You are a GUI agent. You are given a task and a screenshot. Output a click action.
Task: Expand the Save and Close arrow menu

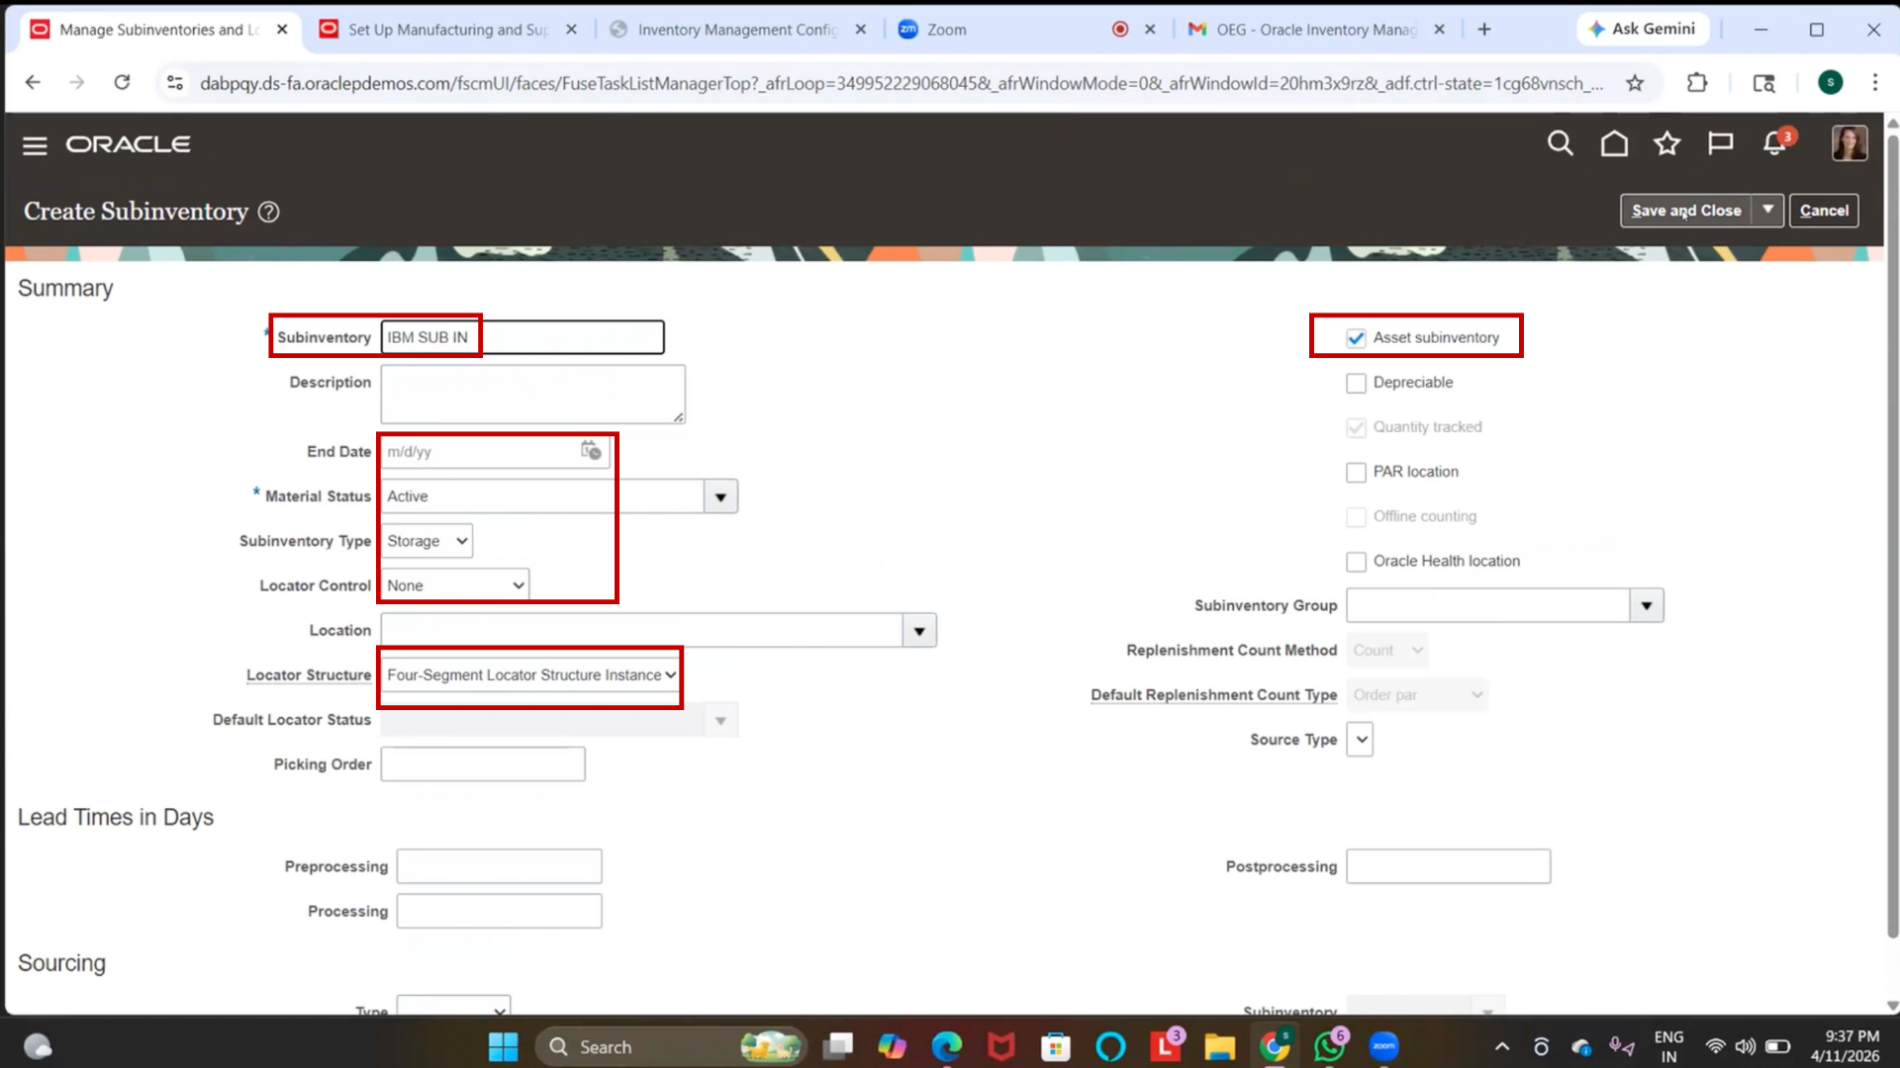coord(1767,211)
